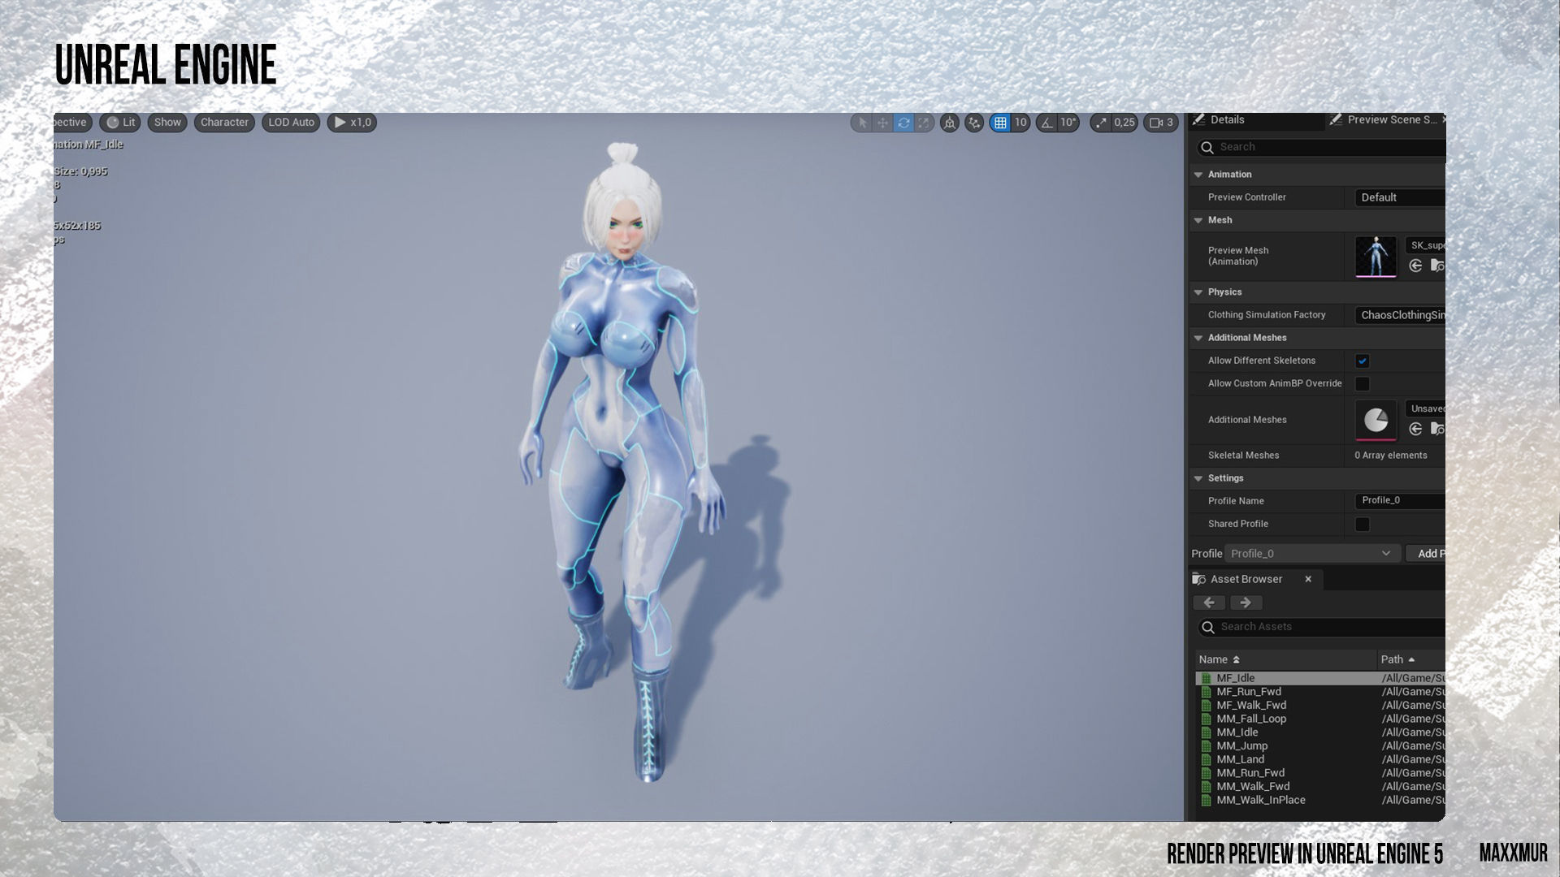Sort assets by Name column
The height and width of the screenshot is (877, 1560).
click(x=1286, y=659)
